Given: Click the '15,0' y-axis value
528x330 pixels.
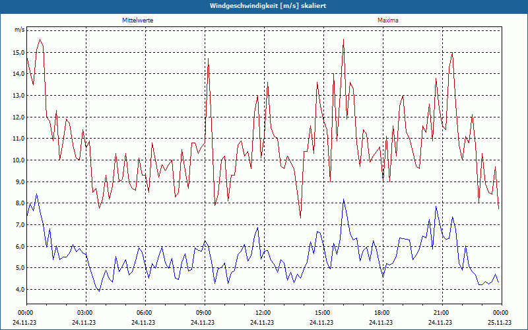Looking at the screenshot, I should (18, 53).
